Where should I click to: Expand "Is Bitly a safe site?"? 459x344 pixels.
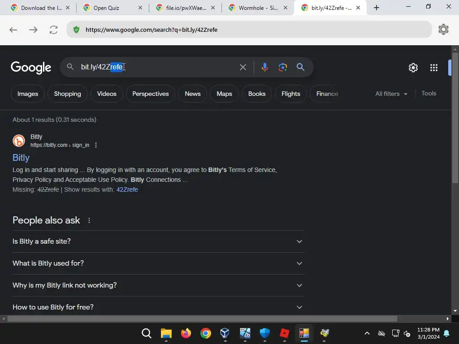coord(158,241)
